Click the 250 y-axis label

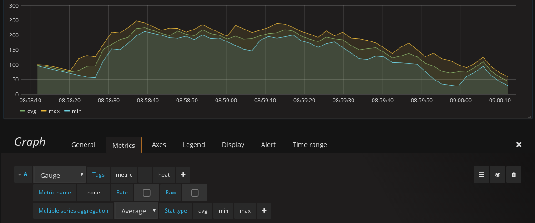tap(14, 20)
